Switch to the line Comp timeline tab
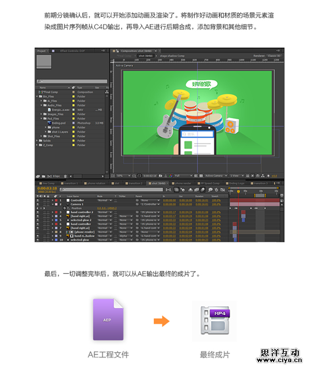Screen dimensions: 319x369 (48, 183)
